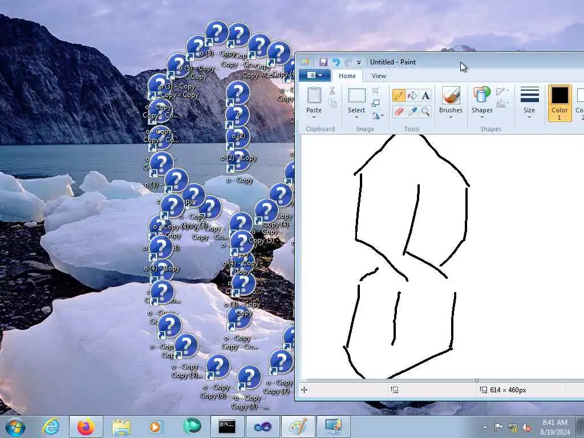Open the Brushes gallery icon

click(451, 95)
